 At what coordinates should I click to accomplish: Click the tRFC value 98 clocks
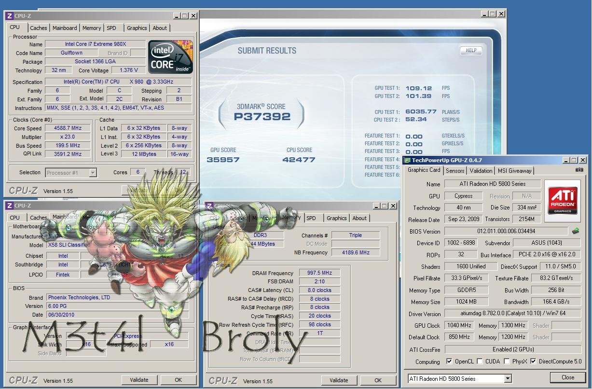click(x=320, y=325)
